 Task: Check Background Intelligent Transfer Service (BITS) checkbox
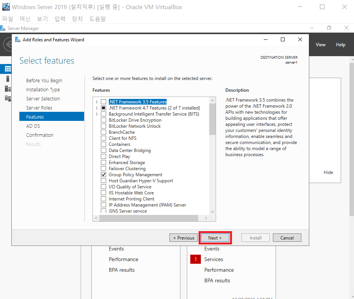point(103,114)
